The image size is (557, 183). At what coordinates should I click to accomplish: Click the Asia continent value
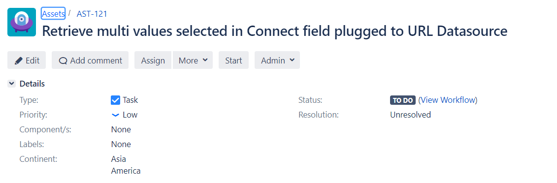tap(119, 159)
